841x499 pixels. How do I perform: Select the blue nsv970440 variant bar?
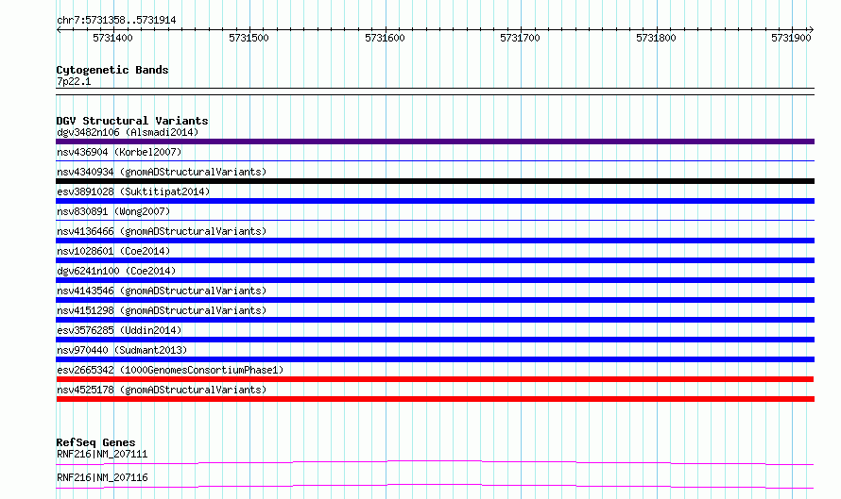(x=435, y=359)
